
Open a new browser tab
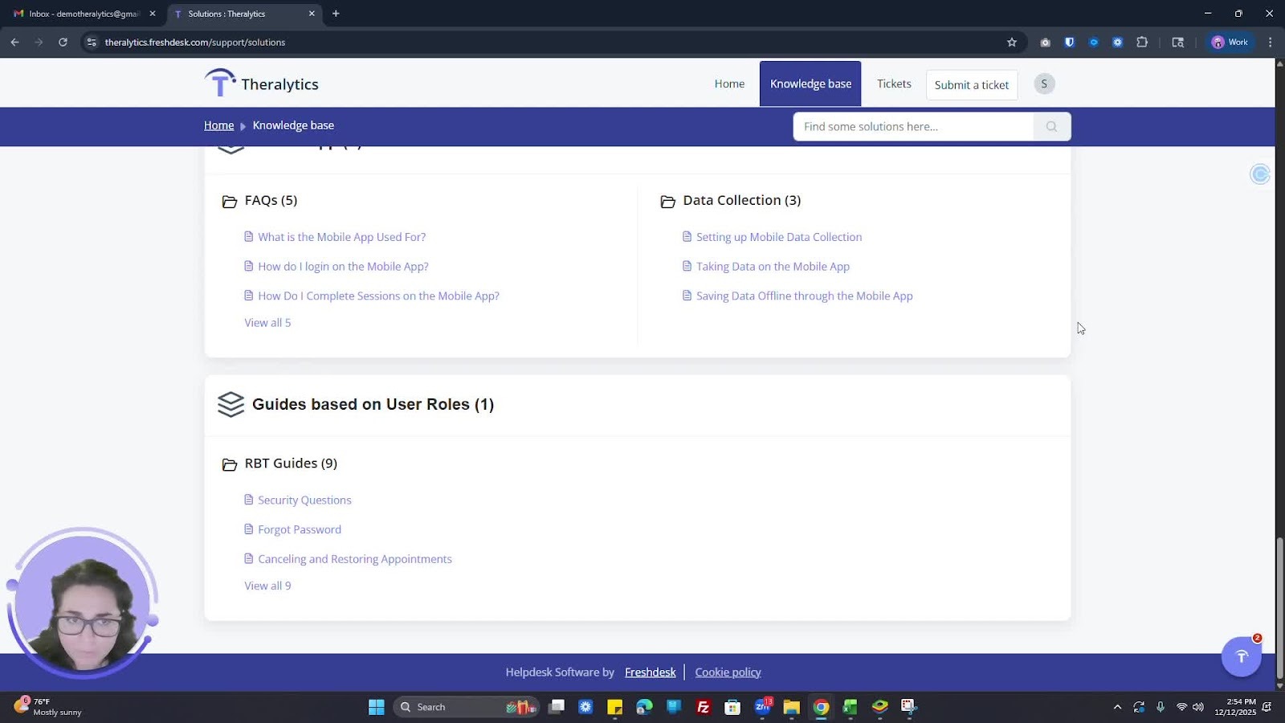pyautogui.click(x=336, y=14)
